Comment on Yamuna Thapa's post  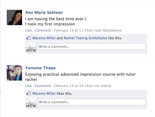43,86
